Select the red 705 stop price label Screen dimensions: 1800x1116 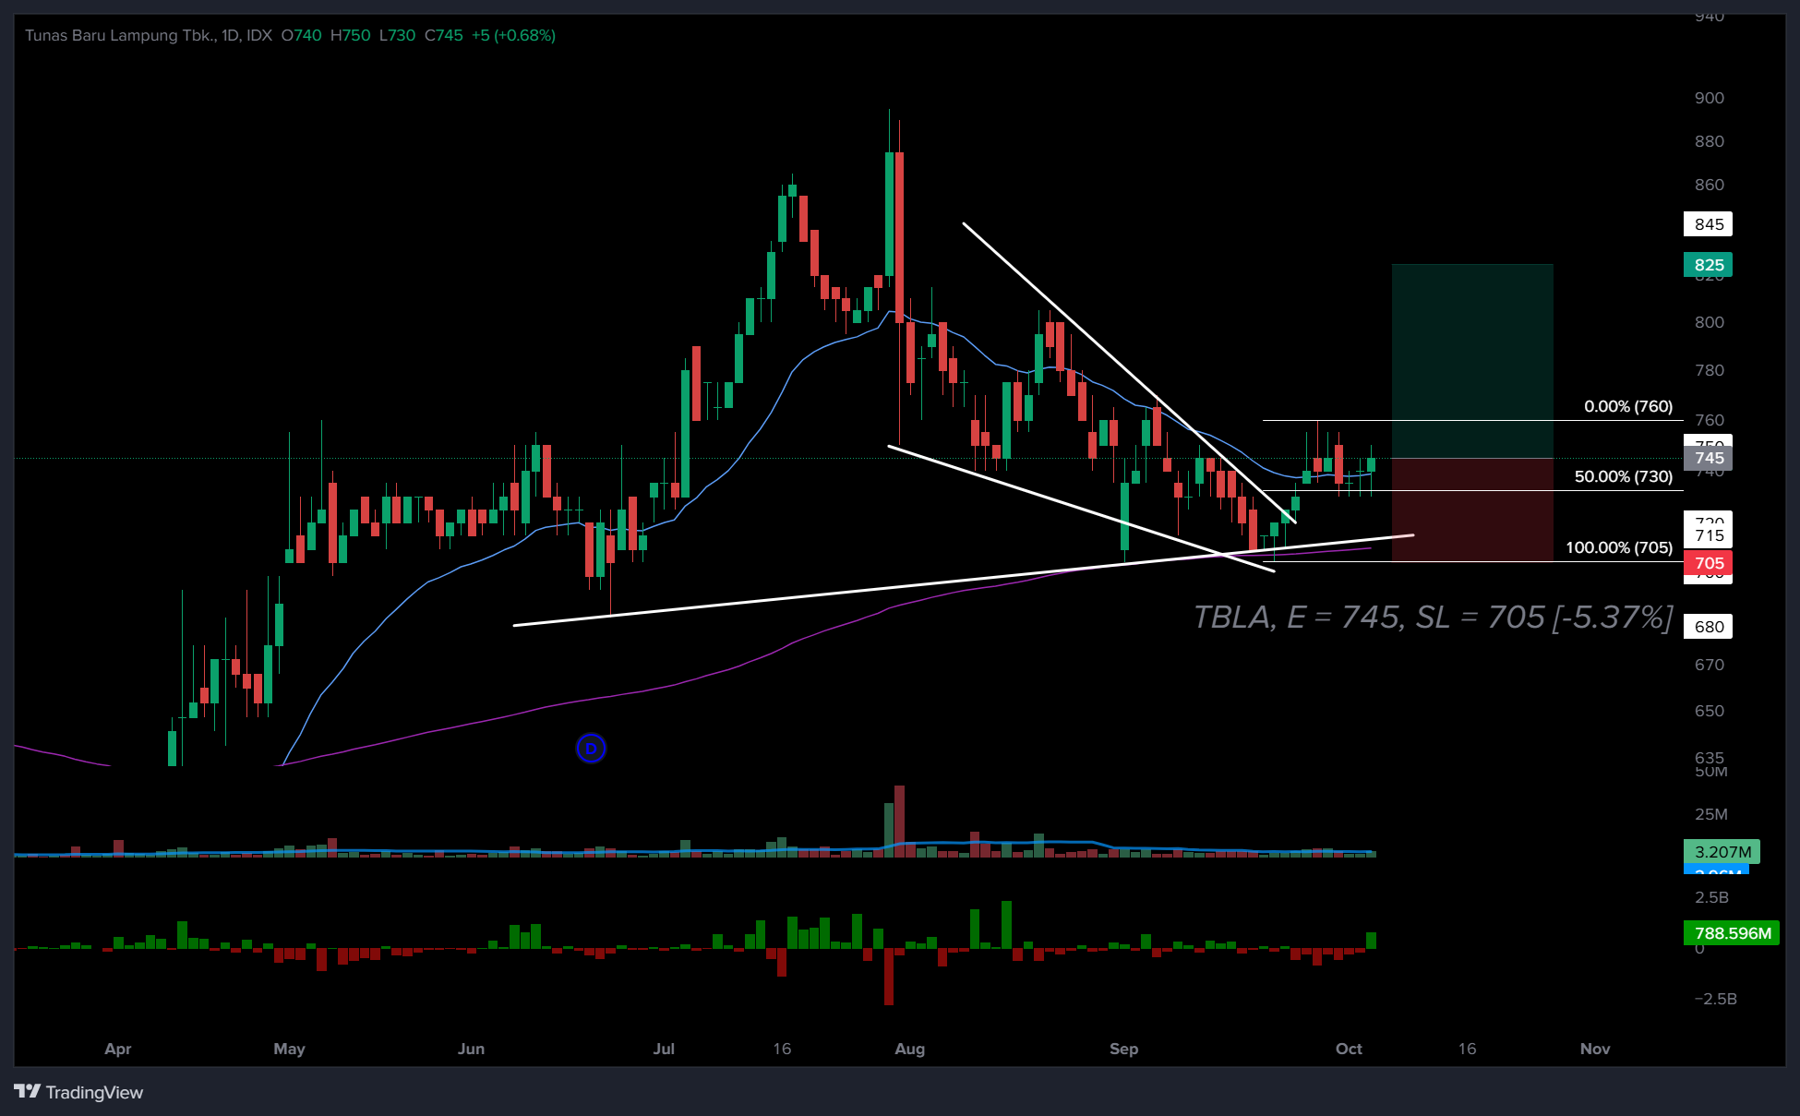pos(1709,563)
